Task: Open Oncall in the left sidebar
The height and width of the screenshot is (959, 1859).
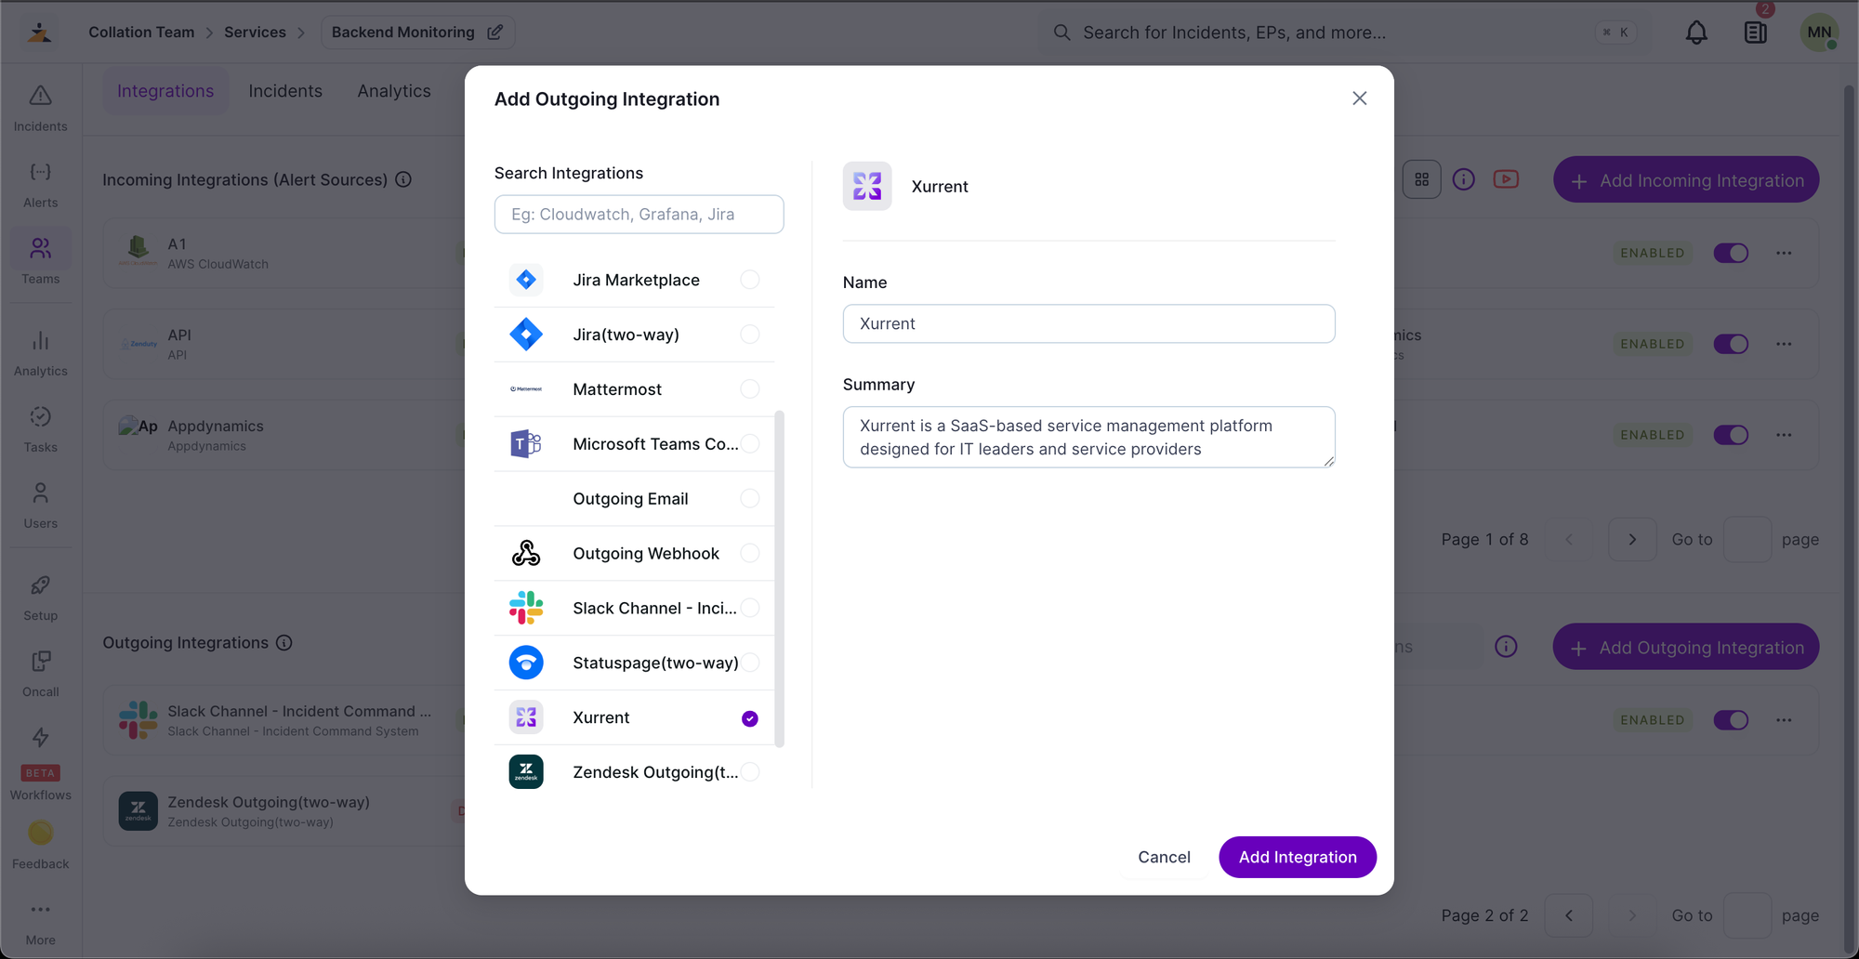Action: coord(40,674)
